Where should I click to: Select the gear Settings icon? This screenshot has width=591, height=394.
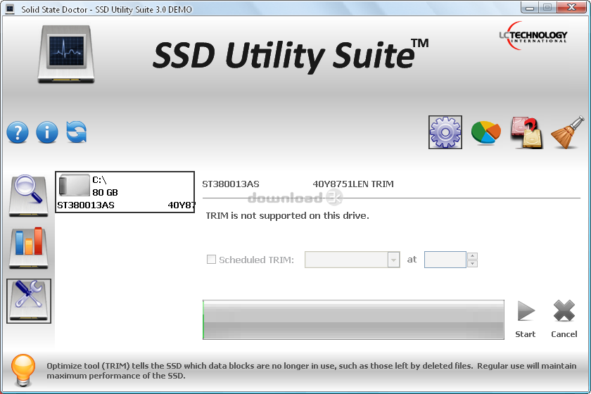tap(445, 132)
